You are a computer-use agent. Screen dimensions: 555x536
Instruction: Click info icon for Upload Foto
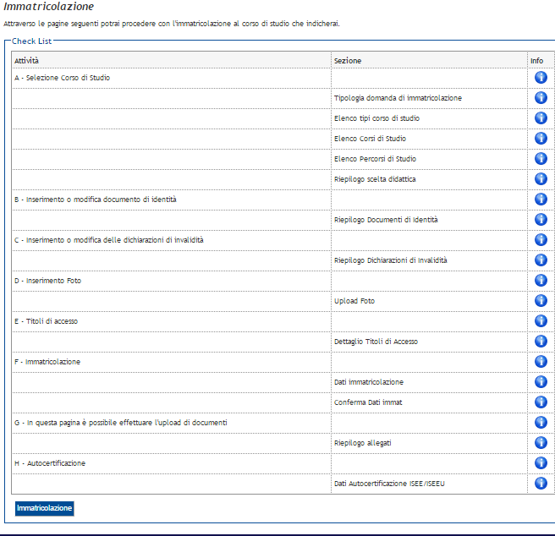(x=541, y=300)
